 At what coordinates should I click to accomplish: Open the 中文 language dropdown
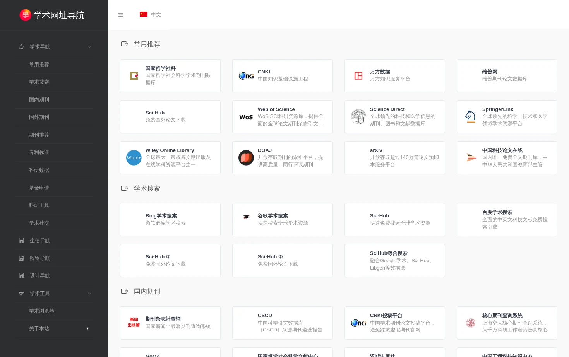[x=150, y=14]
